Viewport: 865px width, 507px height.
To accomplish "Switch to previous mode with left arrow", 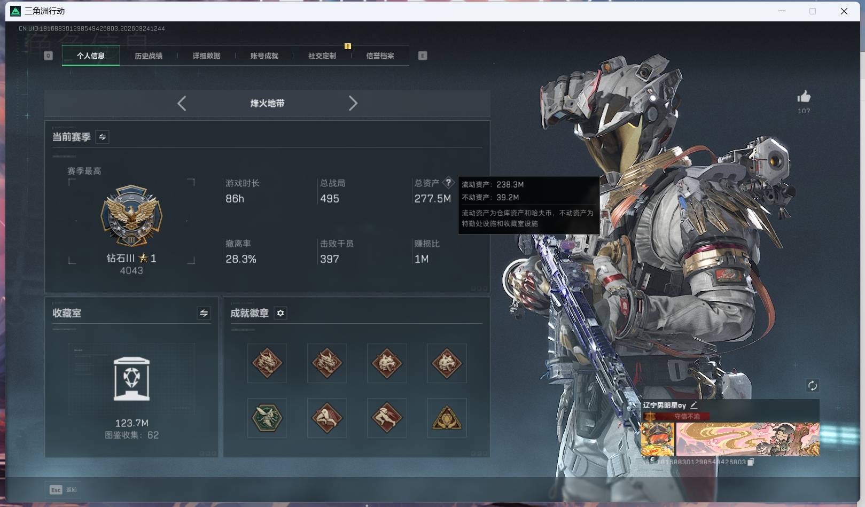I will click(x=182, y=103).
